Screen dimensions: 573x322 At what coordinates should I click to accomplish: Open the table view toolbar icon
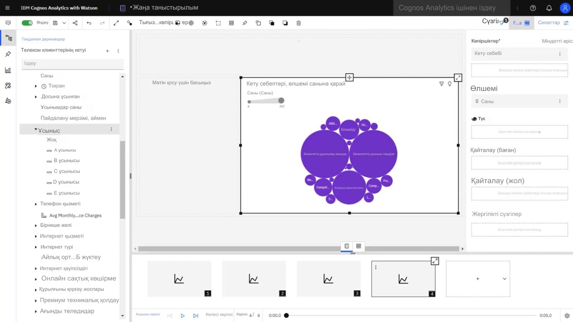click(231, 23)
